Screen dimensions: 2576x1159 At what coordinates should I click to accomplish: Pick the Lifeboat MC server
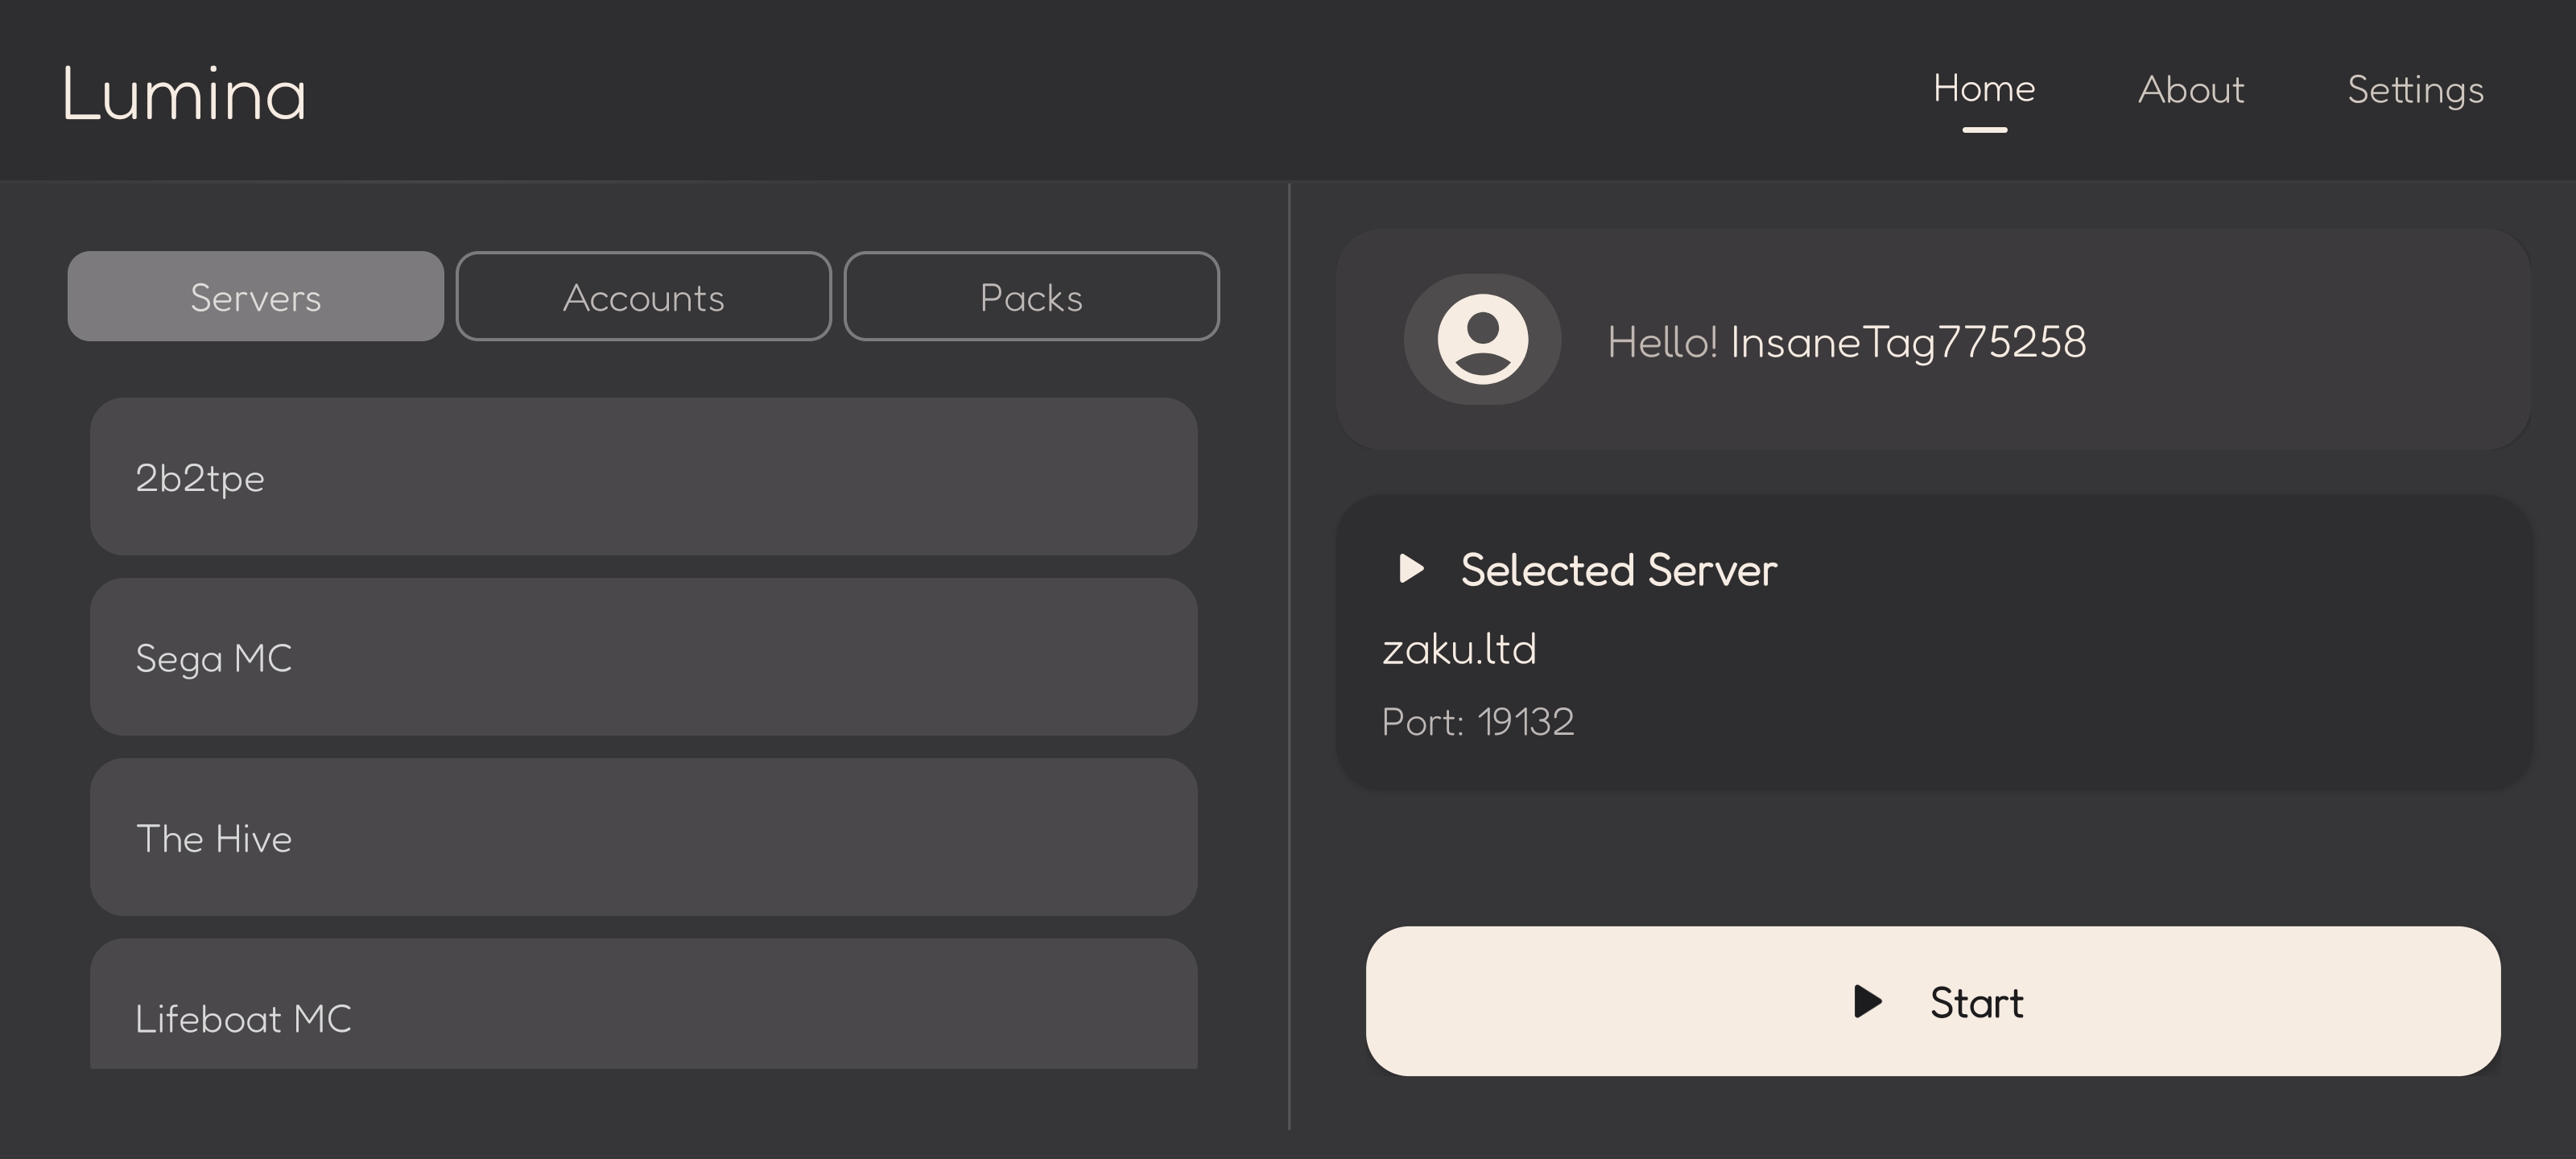pyautogui.click(x=643, y=1004)
